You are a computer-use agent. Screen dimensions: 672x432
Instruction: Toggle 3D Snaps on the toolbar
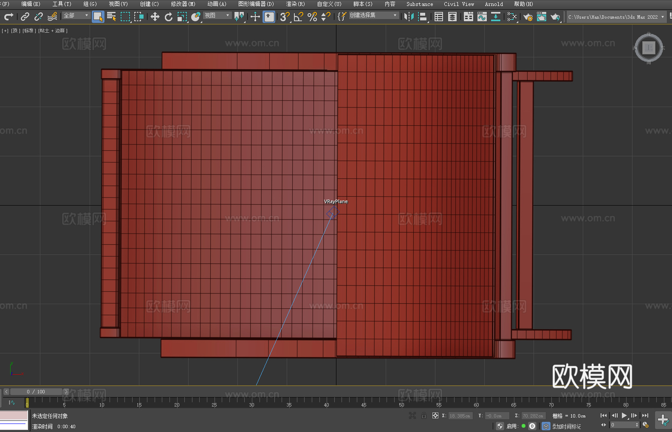285,17
